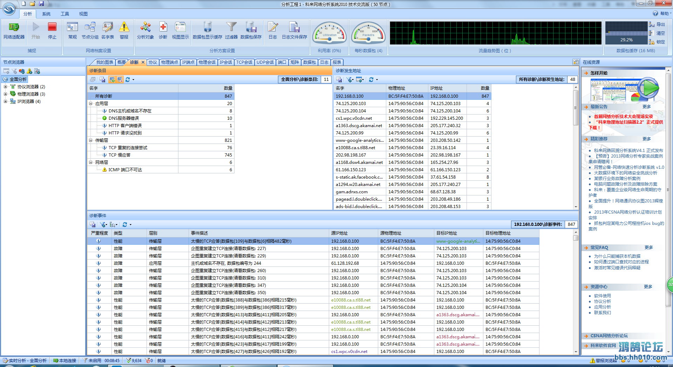Switch to the 视图 ribbon tab
673x367 pixels.
[83, 14]
